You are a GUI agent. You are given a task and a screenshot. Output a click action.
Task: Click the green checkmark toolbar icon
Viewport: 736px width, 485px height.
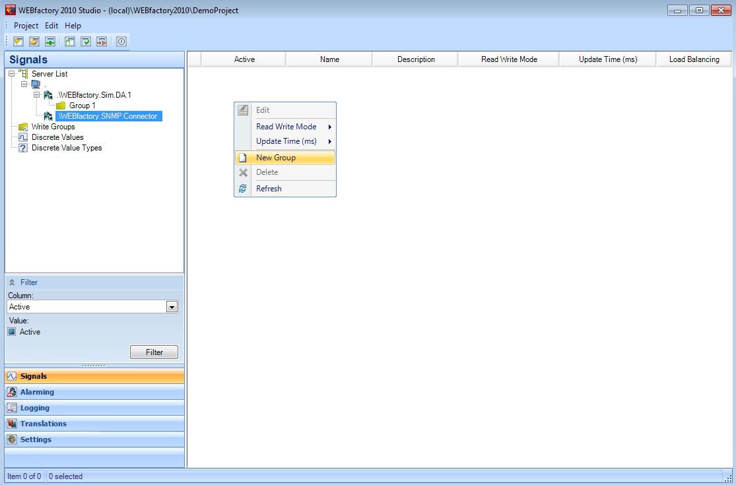click(x=86, y=42)
